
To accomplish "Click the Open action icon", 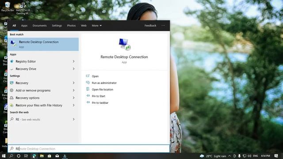I will [88, 76].
